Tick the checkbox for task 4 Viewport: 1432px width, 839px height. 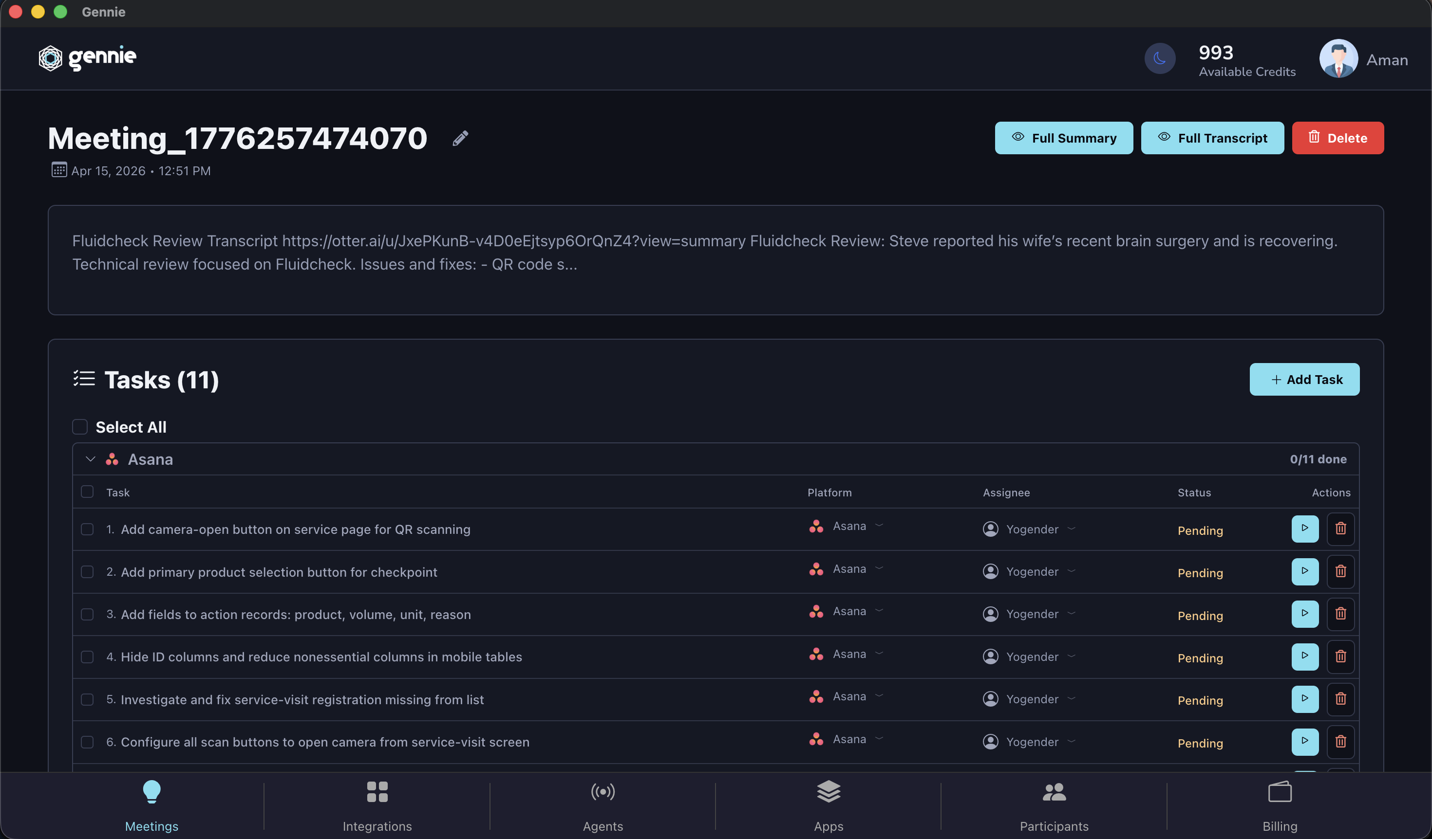pos(87,657)
